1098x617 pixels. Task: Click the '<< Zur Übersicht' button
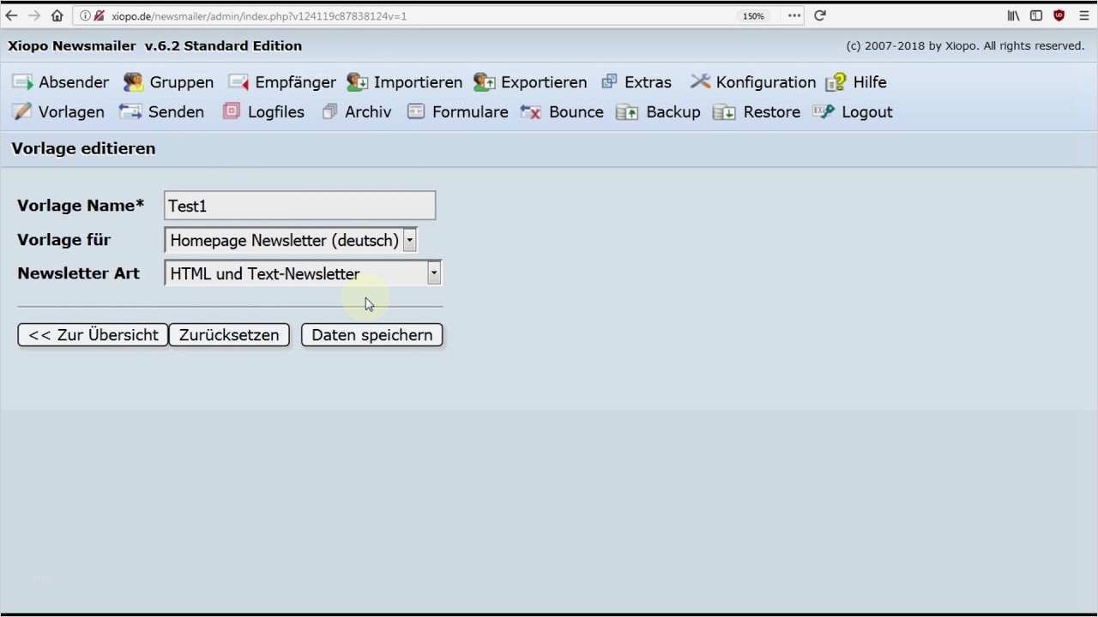93,335
